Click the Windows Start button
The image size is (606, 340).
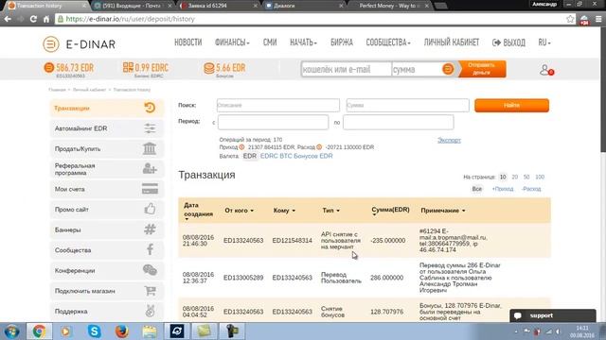[x=11, y=331]
